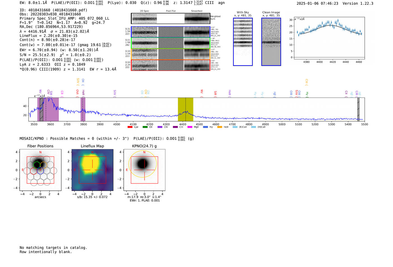
Task: Click the ID: 4018431660 line
Action: pos(53,10)
